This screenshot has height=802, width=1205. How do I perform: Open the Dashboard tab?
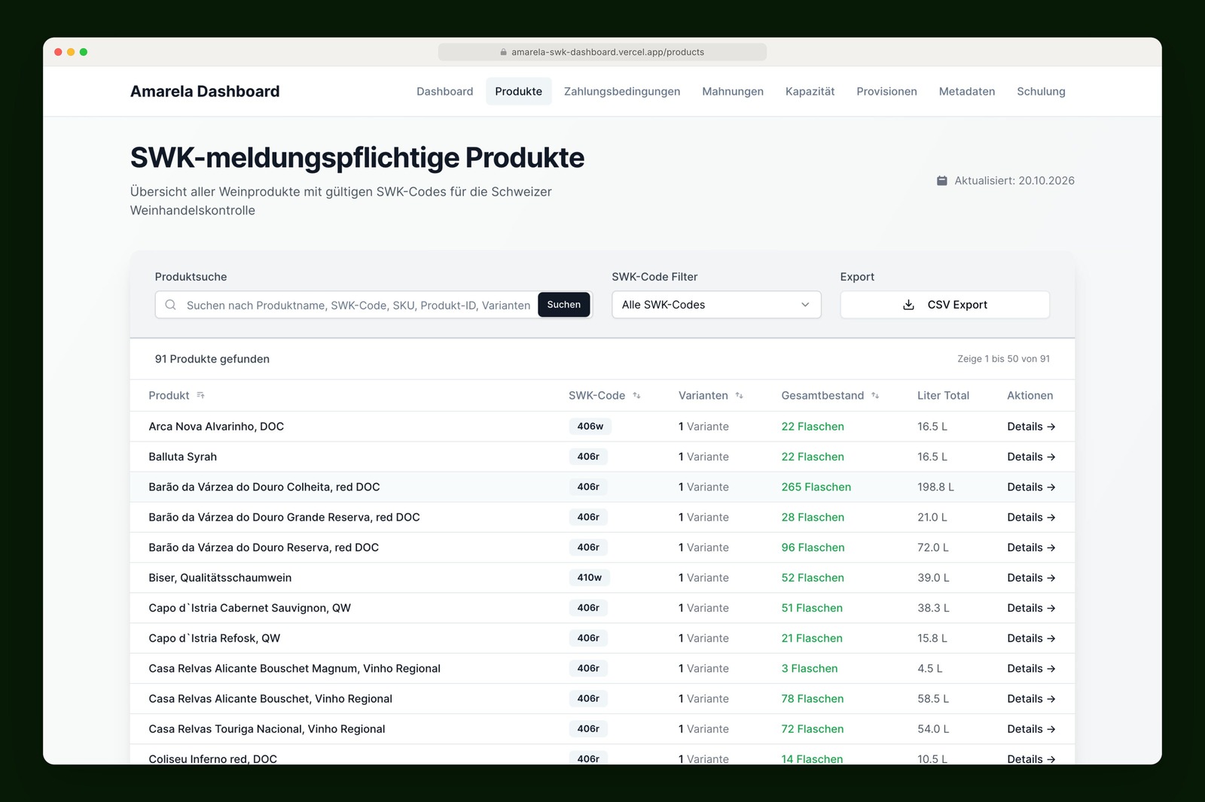click(x=445, y=91)
